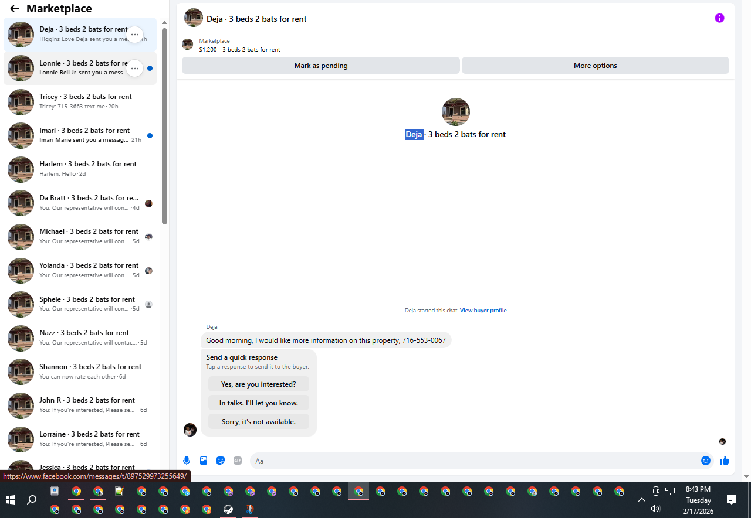Open the volume control in system tray
Screen dimensions: 751x518
[x=656, y=509]
